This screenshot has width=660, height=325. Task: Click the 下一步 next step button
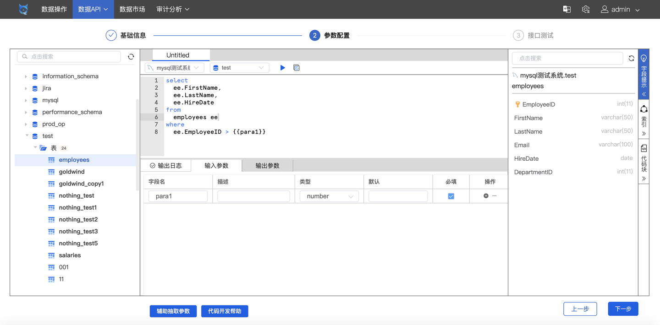coord(623,309)
